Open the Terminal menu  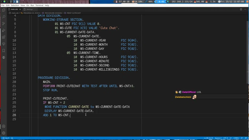point(39,6)
